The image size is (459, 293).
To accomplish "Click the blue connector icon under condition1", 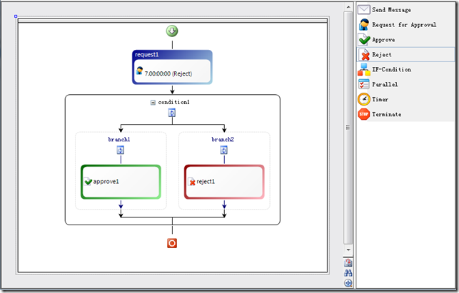I will pos(172,113).
